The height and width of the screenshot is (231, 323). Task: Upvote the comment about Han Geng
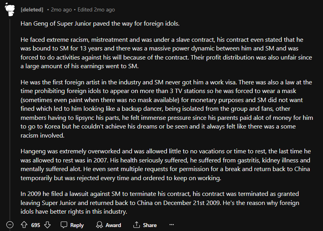point(24,225)
